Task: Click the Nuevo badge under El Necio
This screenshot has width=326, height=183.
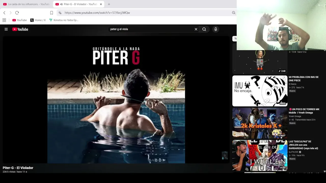Action: (292, 91)
